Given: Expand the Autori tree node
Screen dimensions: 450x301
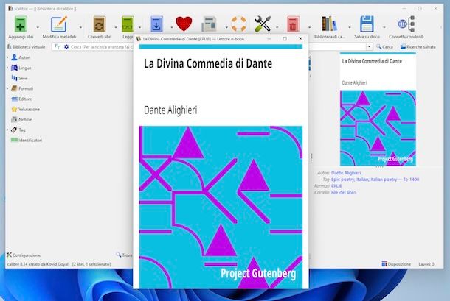Looking at the screenshot, I should click(7, 57).
